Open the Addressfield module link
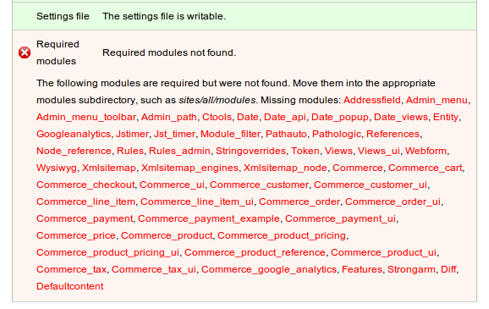The width and height of the screenshot is (489, 309). click(x=371, y=100)
